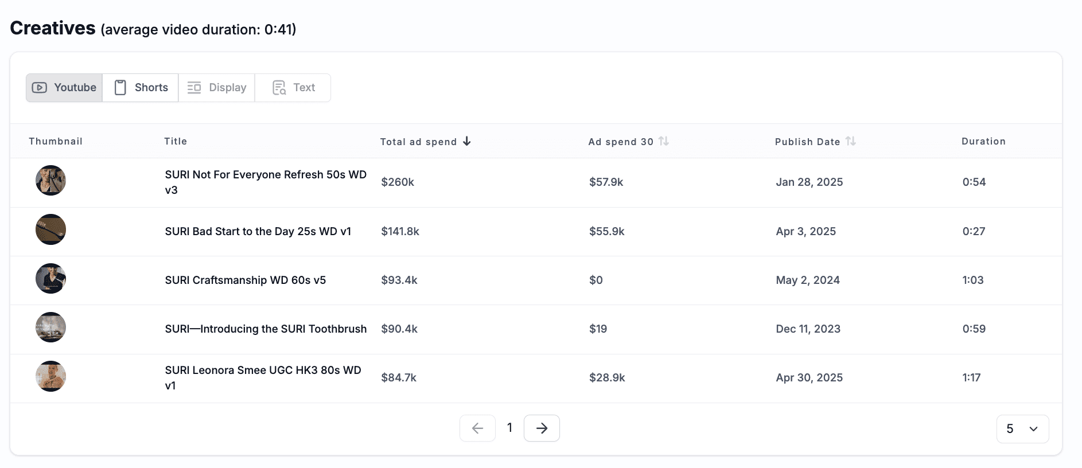The width and height of the screenshot is (1082, 468).
Task: Click publish date Jan 28, 2025
Action: click(x=809, y=182)
